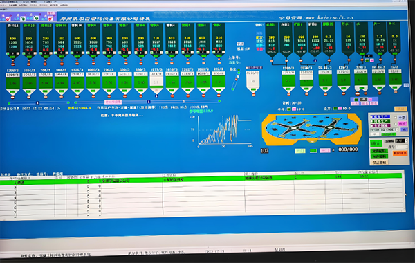Click the red discharge valve under 骨料3 bin
415x263 pixels.
point(187,63)
